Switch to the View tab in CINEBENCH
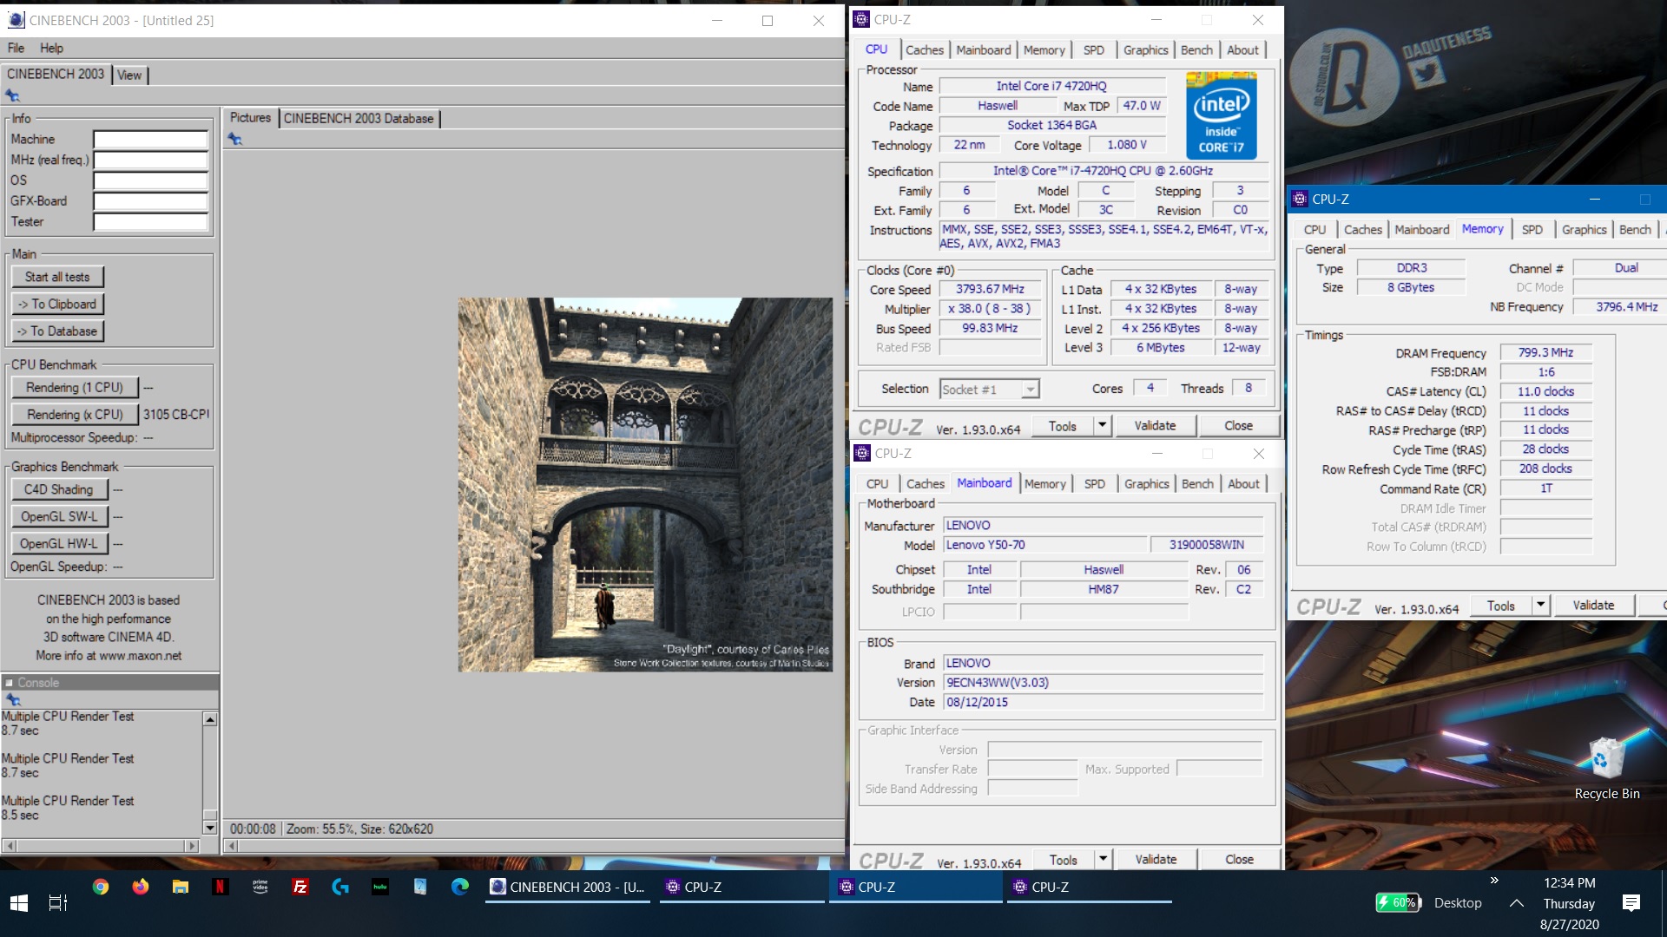Screen dimensions: 1667x937 point(129,75)
